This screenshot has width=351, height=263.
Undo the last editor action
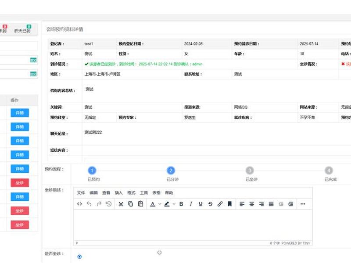tap(89, 204)
